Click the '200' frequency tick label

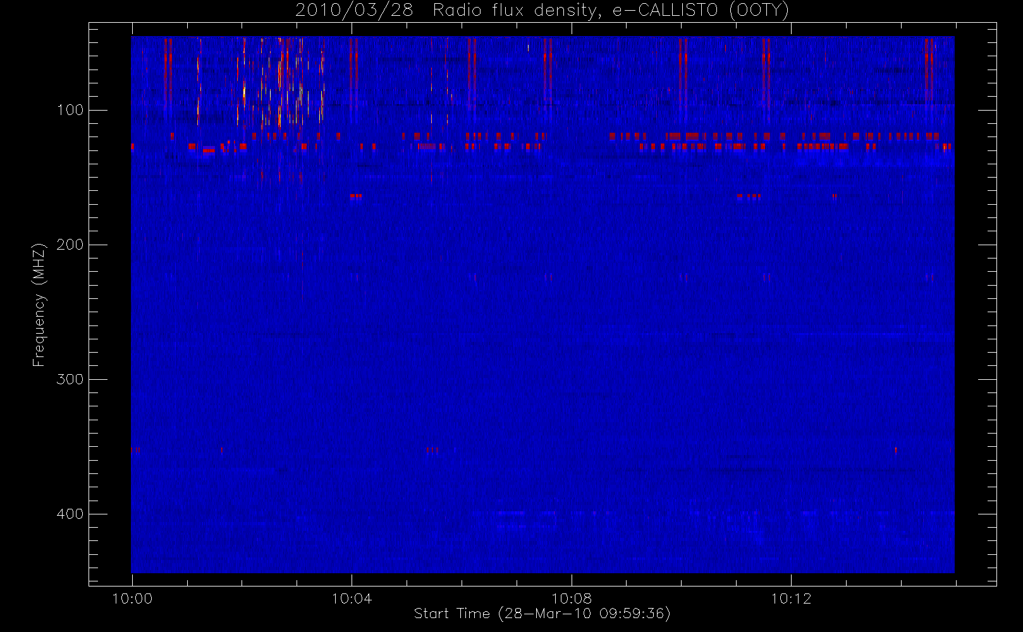70,245
